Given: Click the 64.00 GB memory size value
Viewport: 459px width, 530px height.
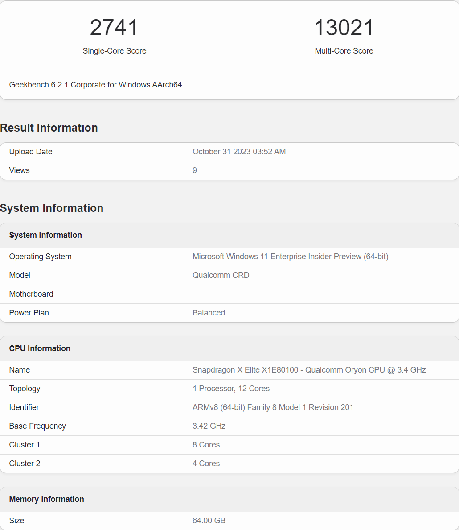Looking at the screenshot, I should pos(209,521).
